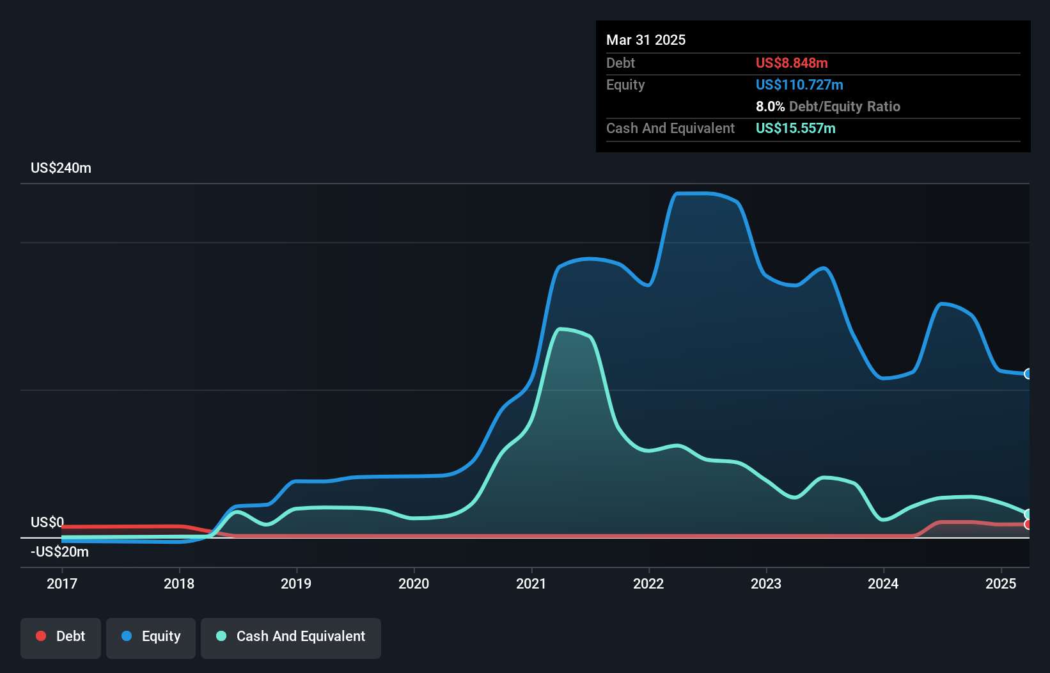The width and height of the screenshot is (1050, 673).
Task: Click the US$15.557m cash value
Action: point(795,128)
